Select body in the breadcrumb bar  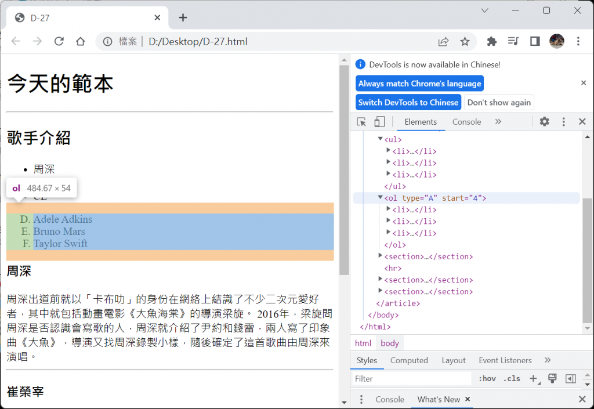coord(389,343)
